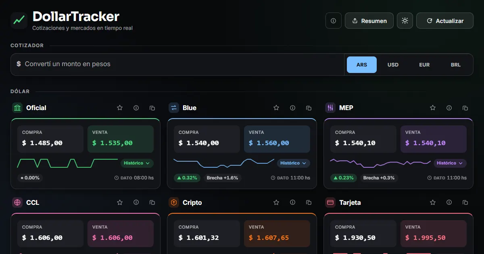This screenshot has height=254, width=484.
Task: Copy the Tarjeta dollar quote
Action: (x=465, y=202)
